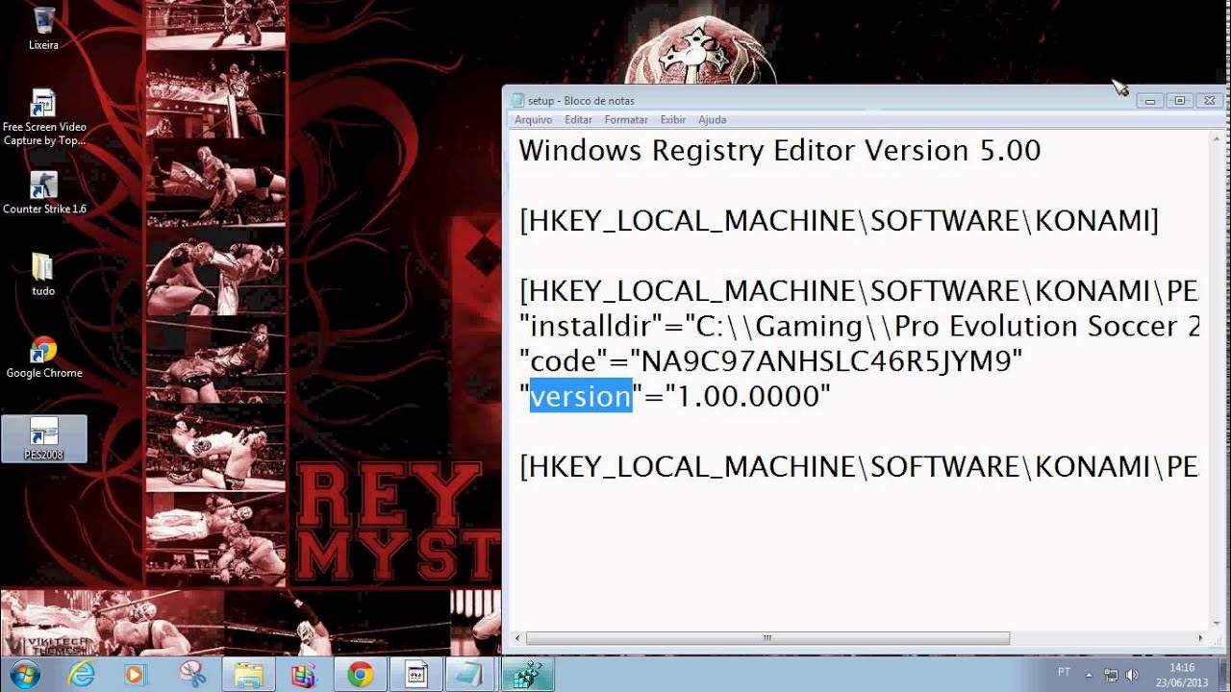
Task: Switch to Google Chrome in the taskbar
Action: point(361,675)
